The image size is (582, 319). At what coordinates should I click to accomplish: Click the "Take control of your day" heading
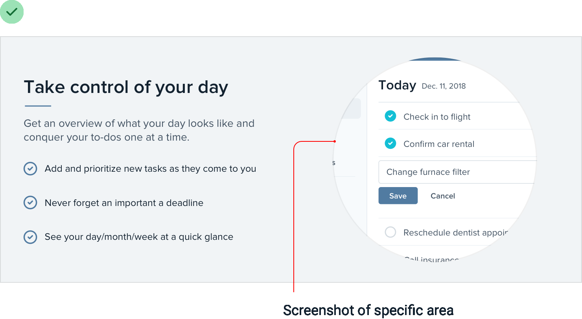click(126, 87)
